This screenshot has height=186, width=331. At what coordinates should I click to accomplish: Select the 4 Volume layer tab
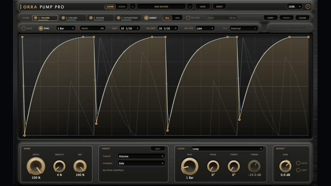click(x=73, y=18)
